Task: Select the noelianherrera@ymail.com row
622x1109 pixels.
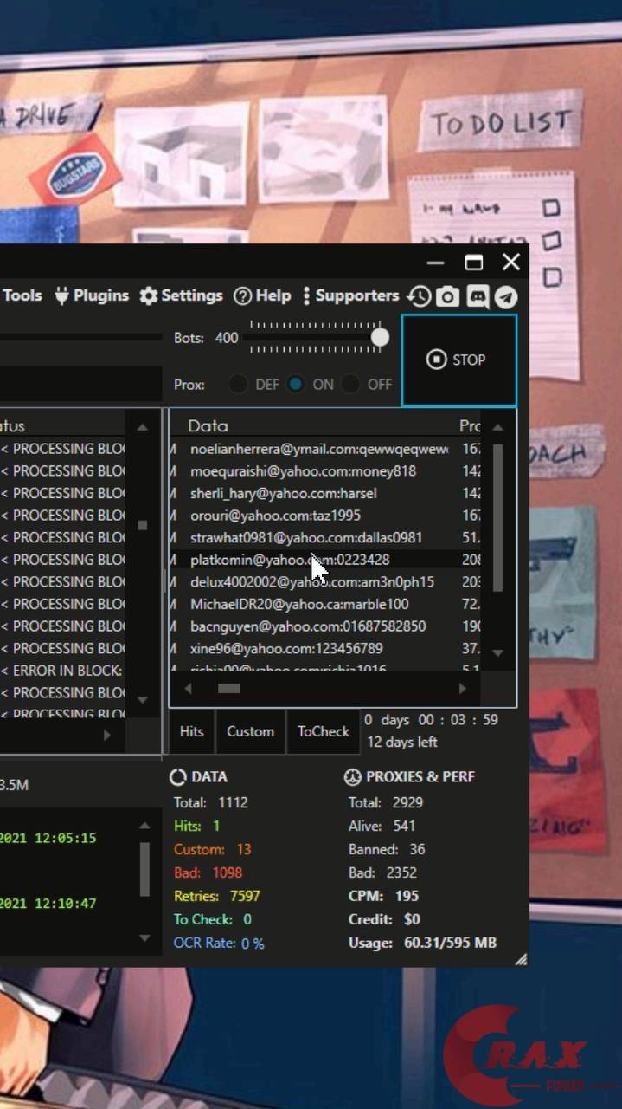Action: click(x=324, y=449)
